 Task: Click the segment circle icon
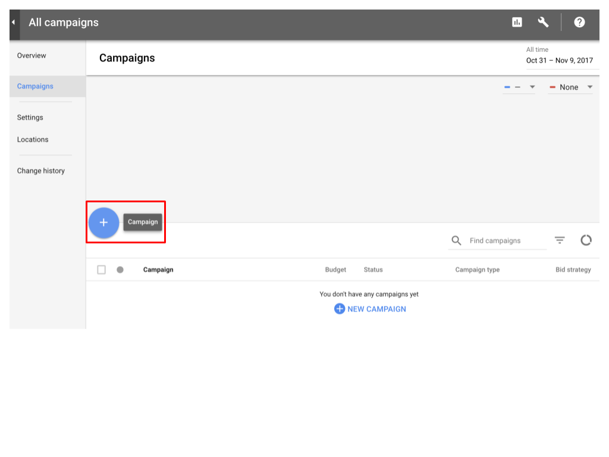[586, 240]
